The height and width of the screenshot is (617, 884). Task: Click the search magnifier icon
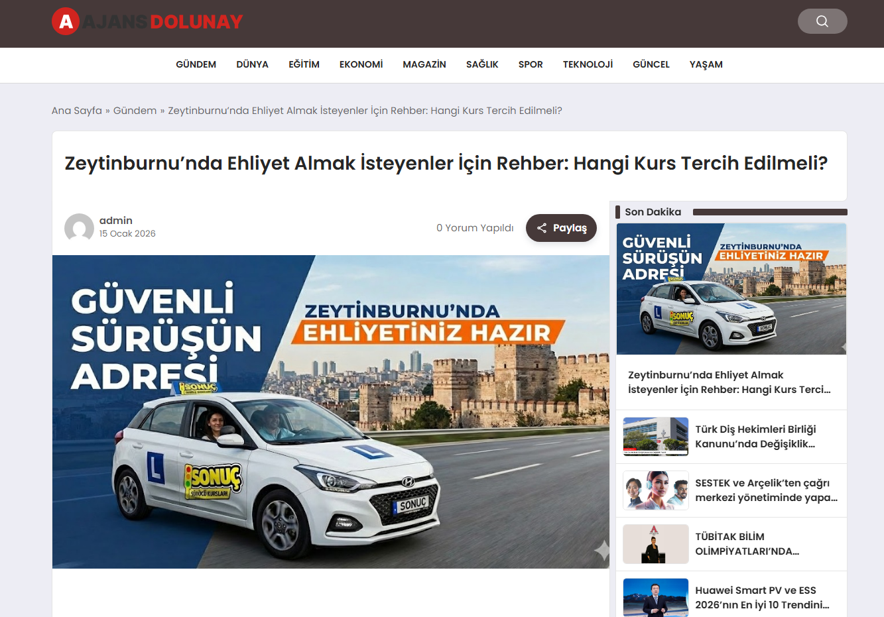pos(822,21)
